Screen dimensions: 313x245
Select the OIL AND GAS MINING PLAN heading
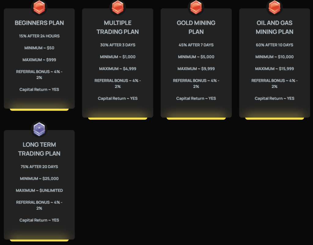coord(274,27)
